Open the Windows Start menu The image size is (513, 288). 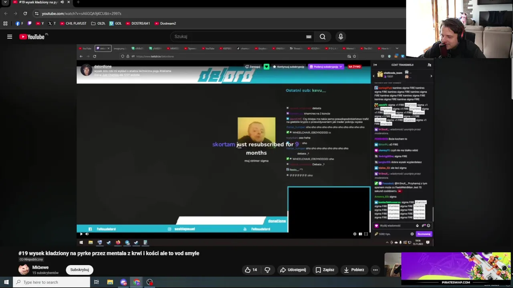click(x=6, y=282)
